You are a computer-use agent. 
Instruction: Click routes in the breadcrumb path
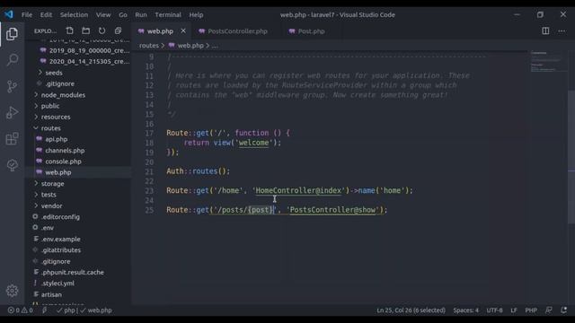coord(149,46)
